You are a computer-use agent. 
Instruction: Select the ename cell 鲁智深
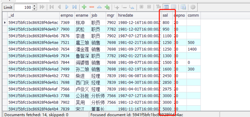coord(82,56)
